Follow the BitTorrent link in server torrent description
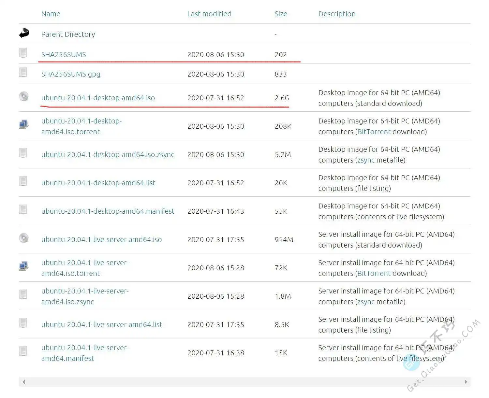The image size is (489, 398). click(x=374, y=273)
